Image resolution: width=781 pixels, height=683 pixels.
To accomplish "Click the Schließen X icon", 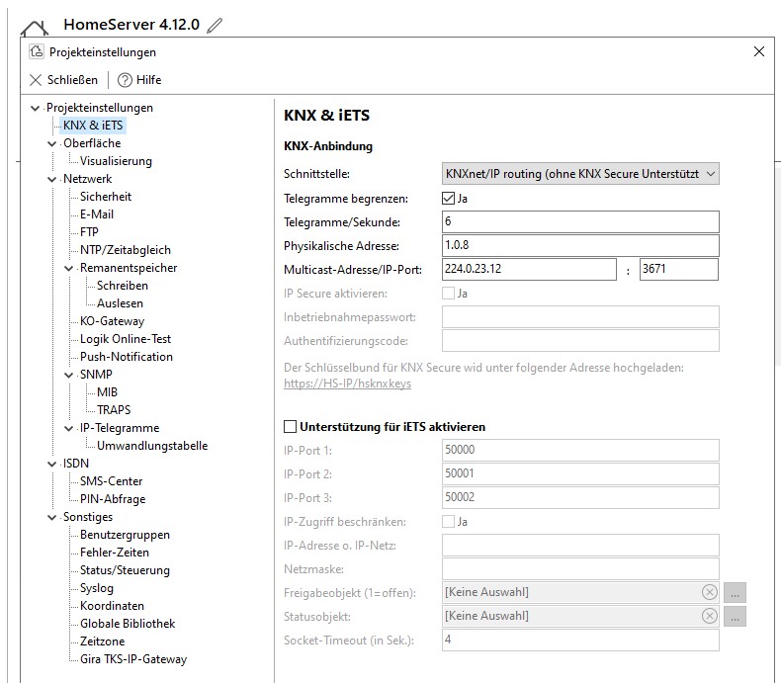I will click(36, 80).
